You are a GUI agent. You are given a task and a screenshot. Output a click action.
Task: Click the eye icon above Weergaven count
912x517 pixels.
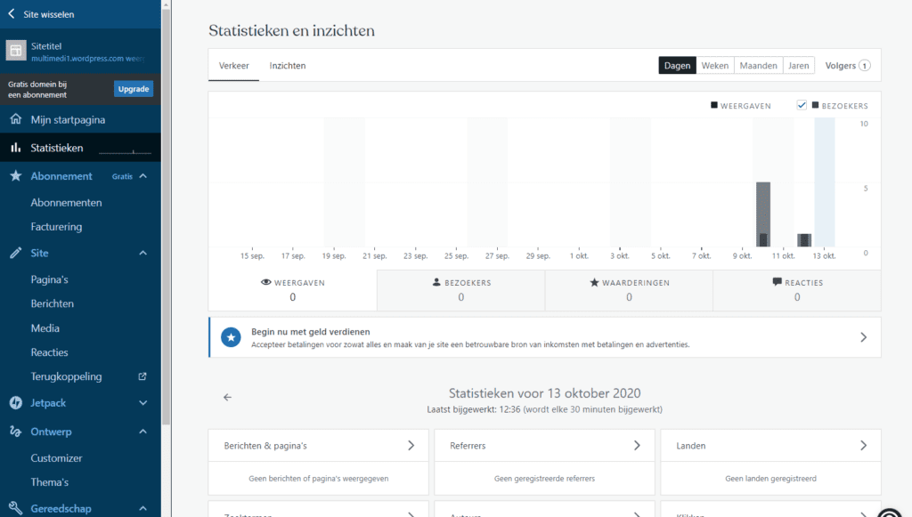(x=265, y=282)
